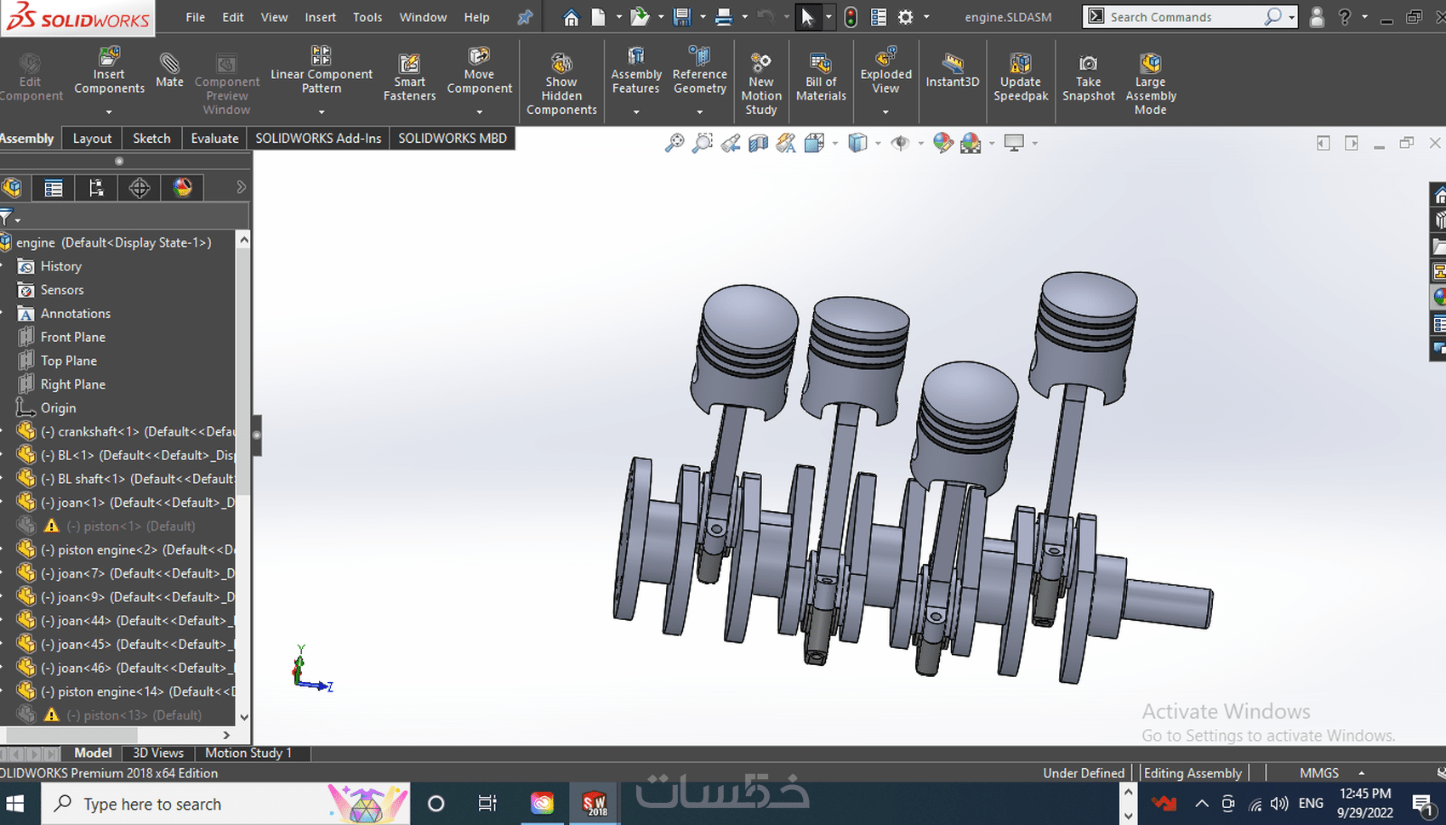Toggle the pin icon next to Help
Screen dimensions: 1446x825
(x=525, y=17)
